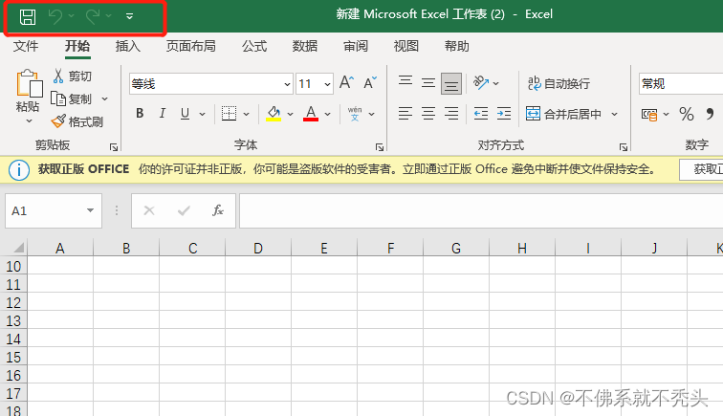The image size is (723, 416).
Task: Switch to the 帮助 tab
Action: point(456,46)
